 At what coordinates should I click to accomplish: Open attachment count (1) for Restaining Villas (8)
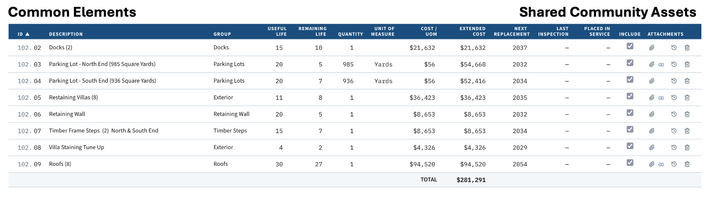point(661,98)
